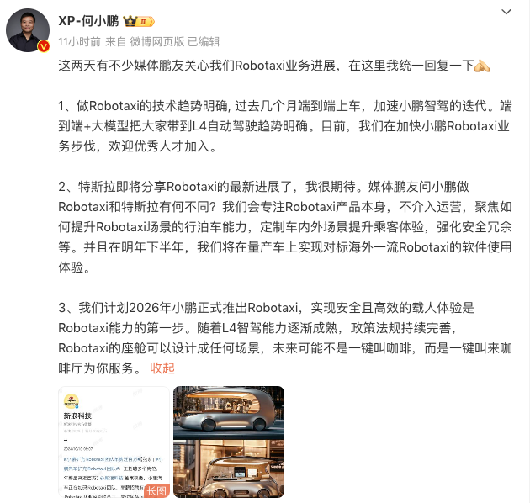Image resolution: width=530 pixels, height=503 pixels.
Task: Click the paragraph starting with 1、做Robotaxi
Action: (x=285, y=126)
